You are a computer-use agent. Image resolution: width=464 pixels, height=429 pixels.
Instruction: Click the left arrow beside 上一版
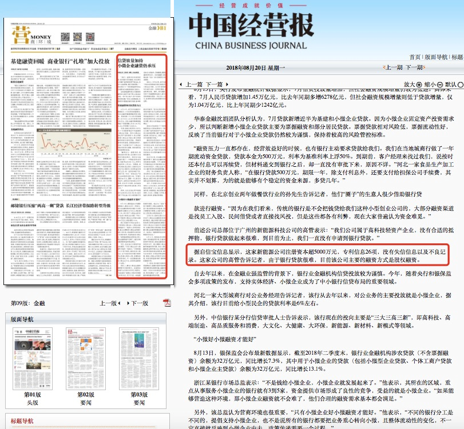coord(119,303)
